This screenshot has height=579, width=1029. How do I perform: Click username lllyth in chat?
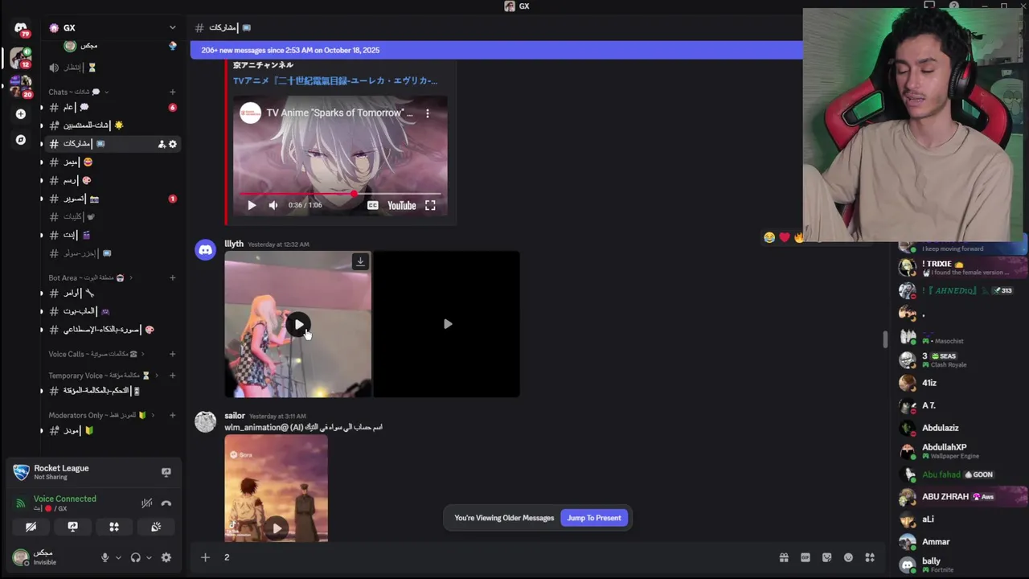pyautogui.click(x=234, y=244)
